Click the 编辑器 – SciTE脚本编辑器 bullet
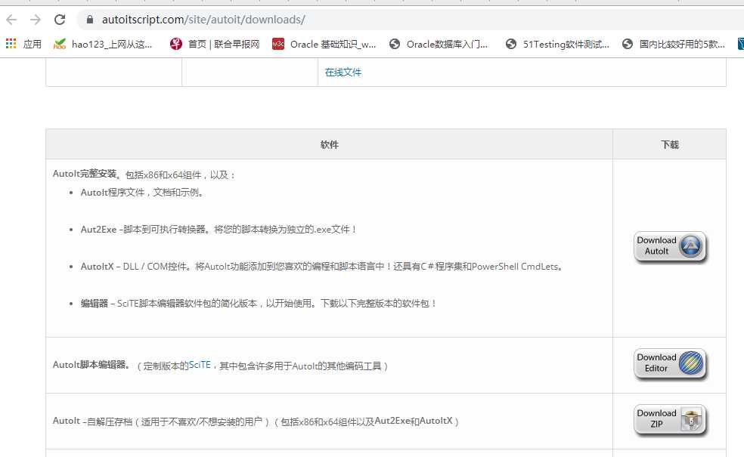This screenshot has height=457, width=744. [x=259, y=304]
